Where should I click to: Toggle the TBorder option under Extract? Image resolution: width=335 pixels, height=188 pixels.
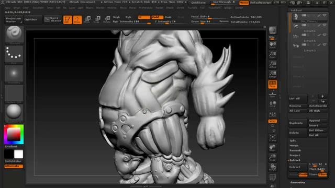322,174
